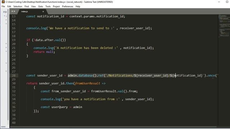
Task: Open the Edit menu
Action: coord(9,6)
